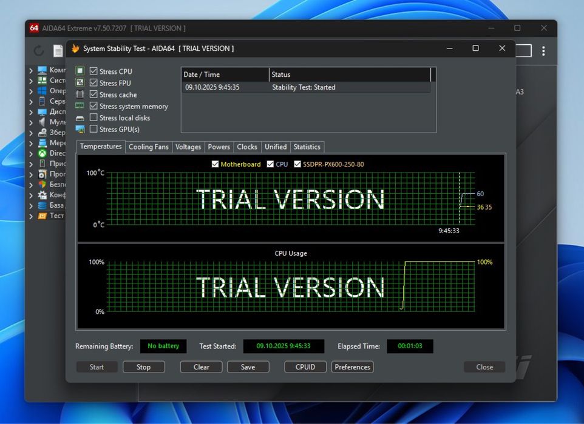
Task: Enable Stress GPU(s) checkbox
Action: pos(93,129)
